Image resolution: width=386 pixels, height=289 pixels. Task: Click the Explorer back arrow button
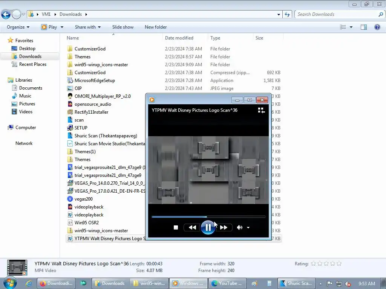click(x=6, y=15)
